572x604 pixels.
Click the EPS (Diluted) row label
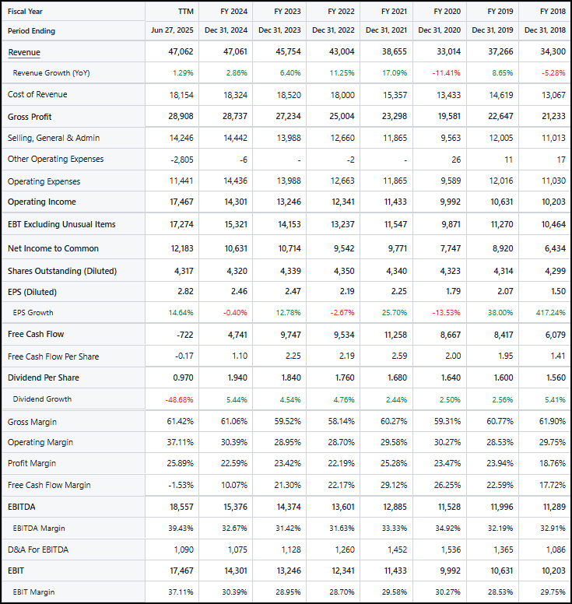click(32, 292)
